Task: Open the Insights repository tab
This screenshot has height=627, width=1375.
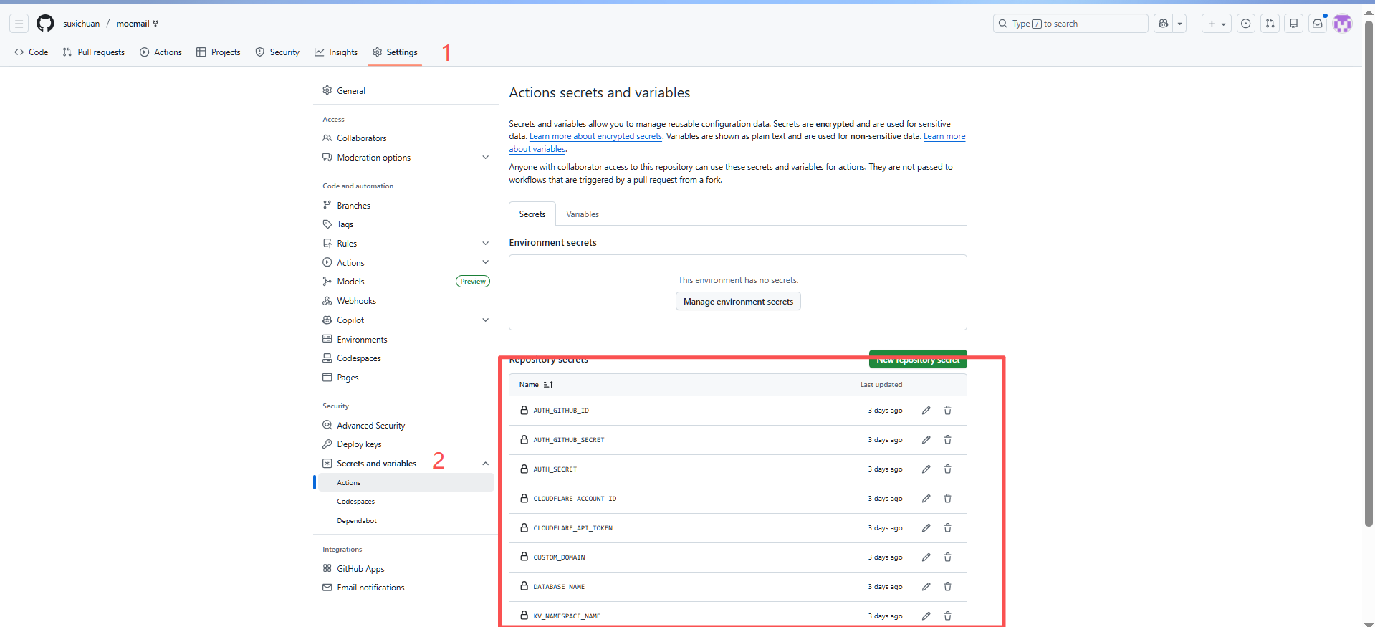Action: [336, 52]
